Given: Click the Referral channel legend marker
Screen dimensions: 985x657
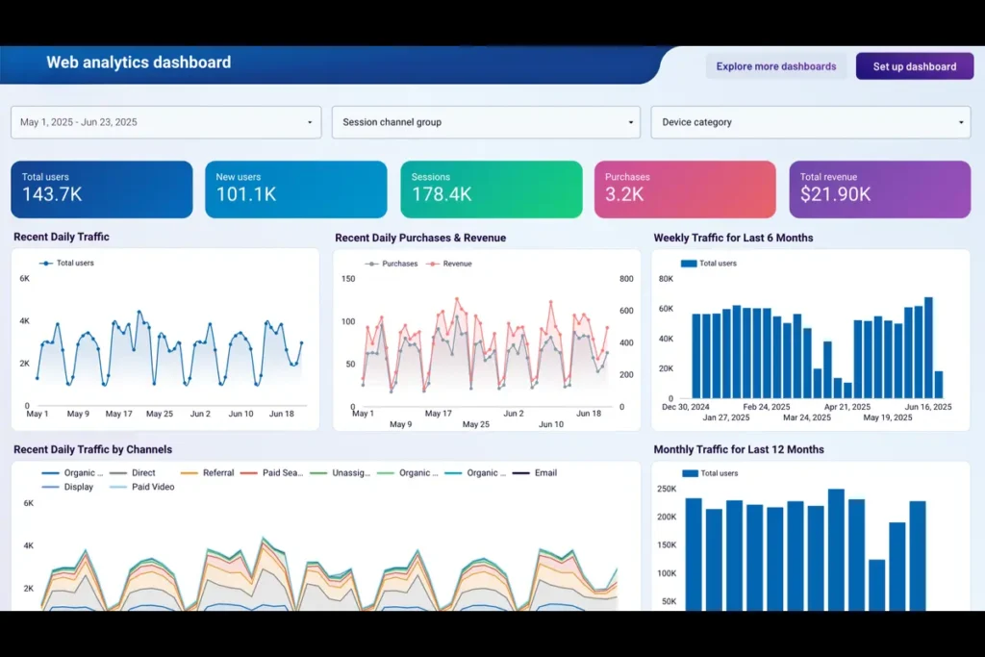Looking at the screenshot, I should pos(189,473).
